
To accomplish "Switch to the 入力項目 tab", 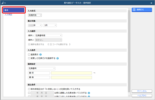I will point(8,15).
